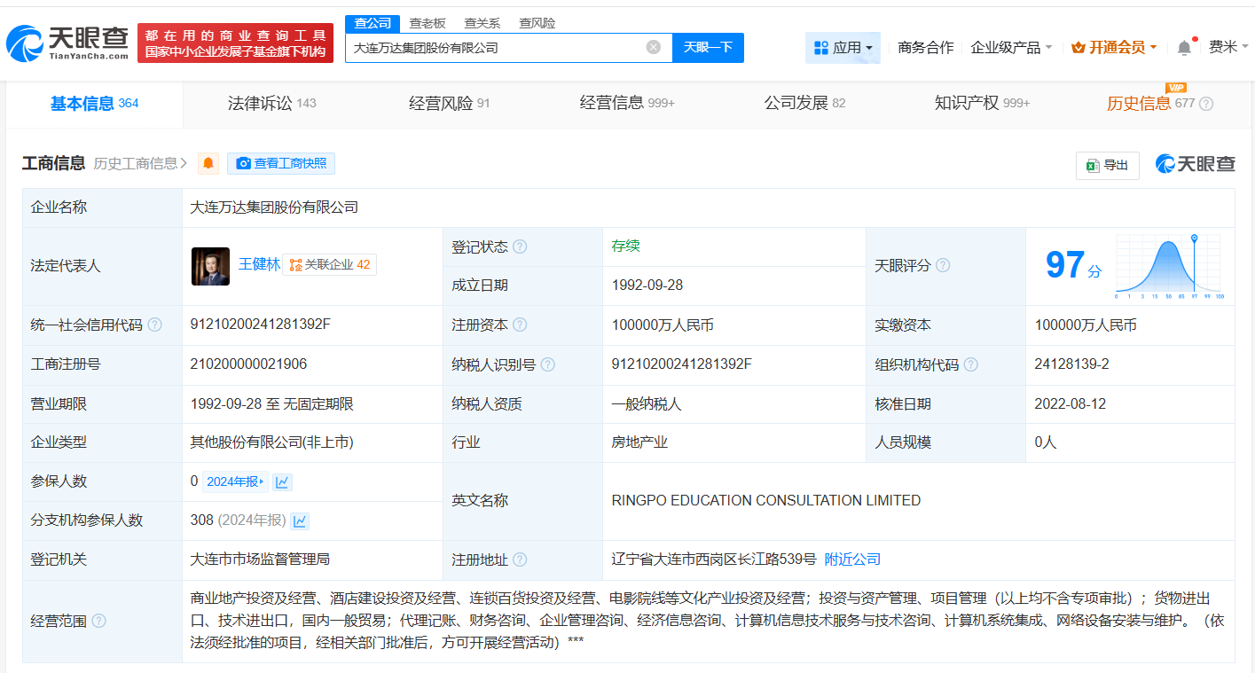Open the 附近公司 link
The image size is (1255, 673).
(x=851, y=560)
